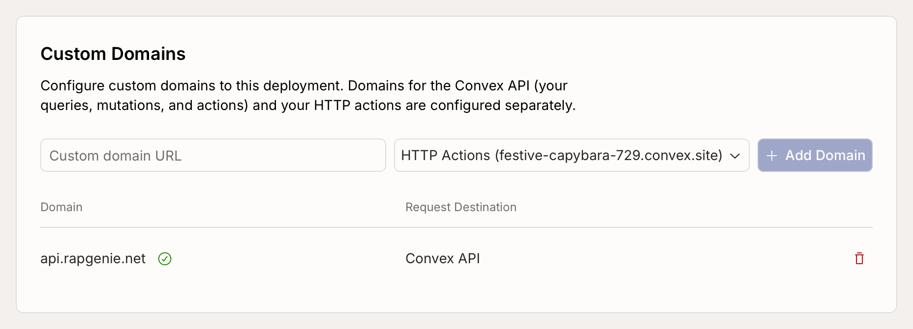Click the Request Destination column header
This screenshot has height=329, width=913.
pos(460,207)
